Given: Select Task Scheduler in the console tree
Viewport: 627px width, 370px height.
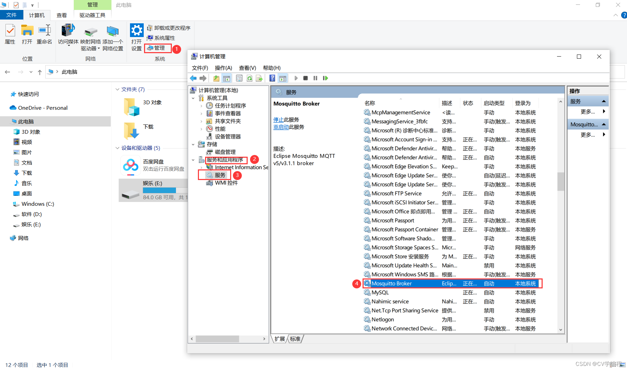Looking at the screenshot, I should (x=230, y=106).
